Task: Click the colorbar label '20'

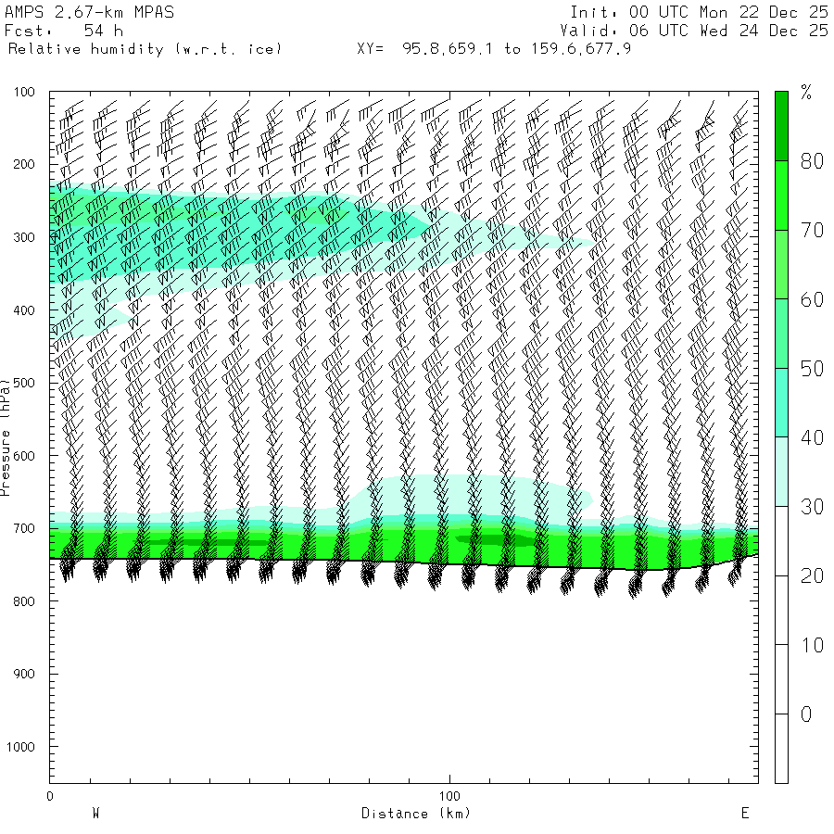Action: coord(812,576)
